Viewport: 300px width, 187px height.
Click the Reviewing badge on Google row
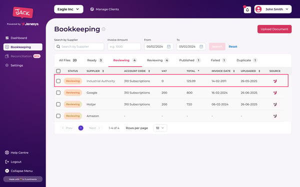(x=73, y=93)
